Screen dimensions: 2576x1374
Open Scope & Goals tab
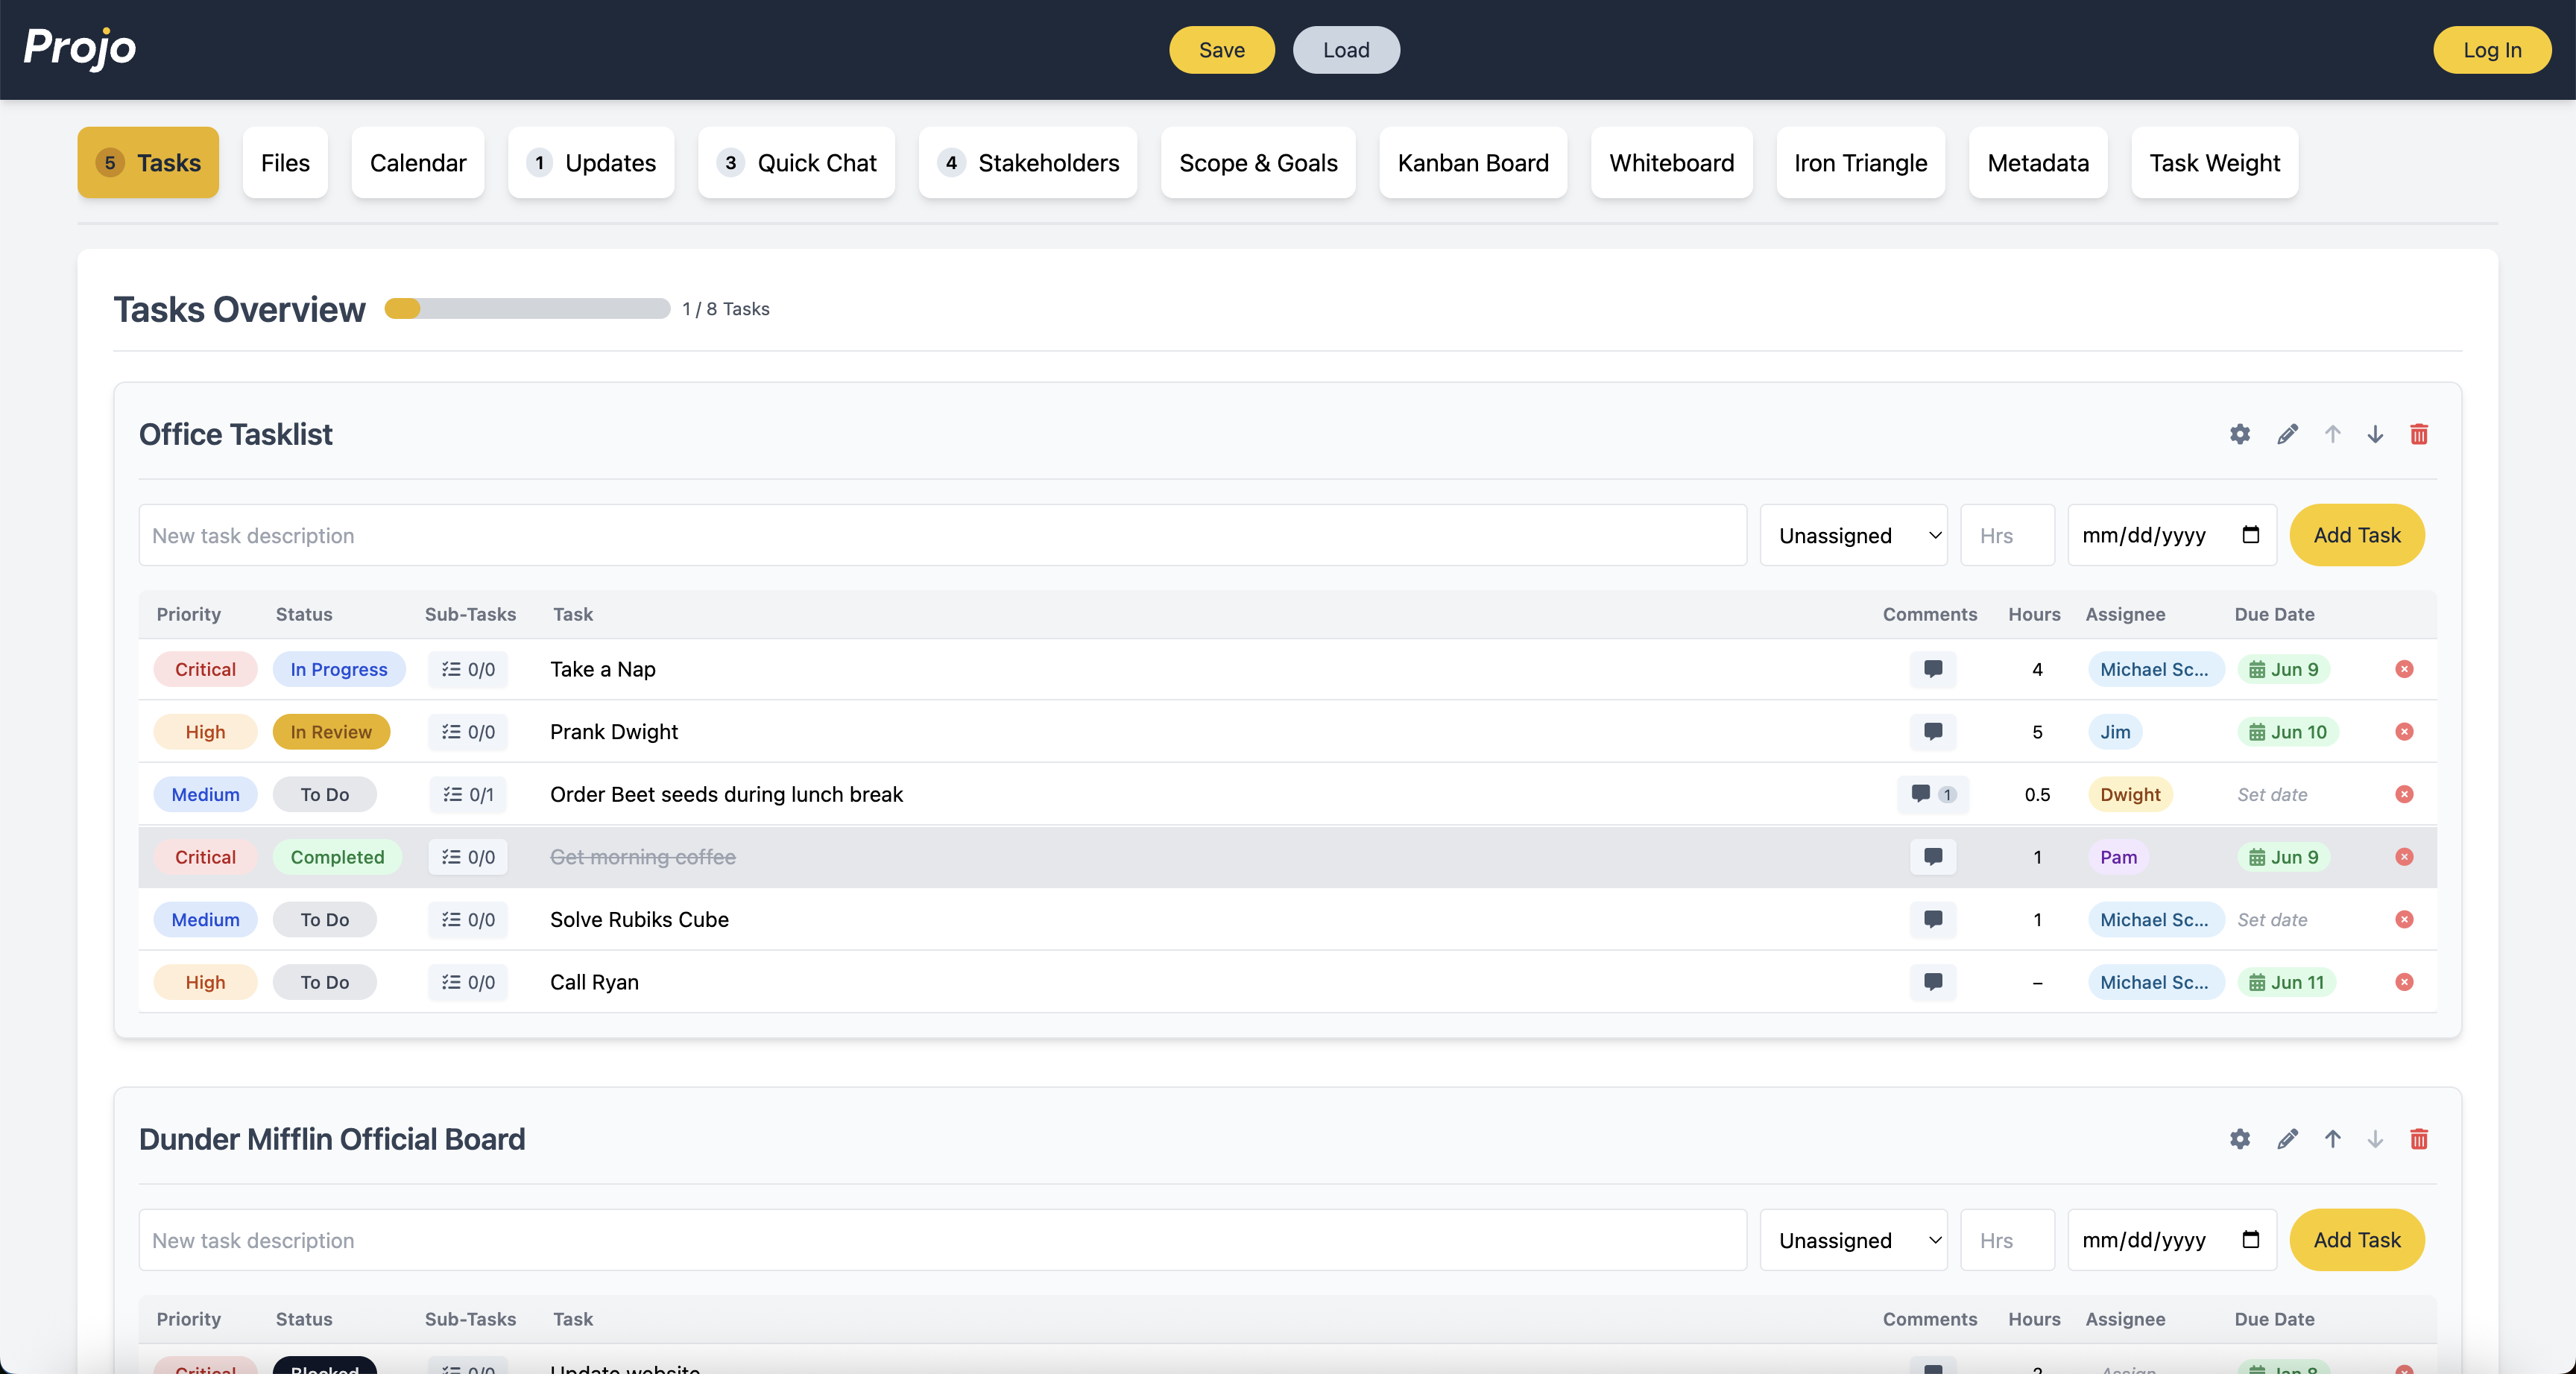(x=1258, y=162)
